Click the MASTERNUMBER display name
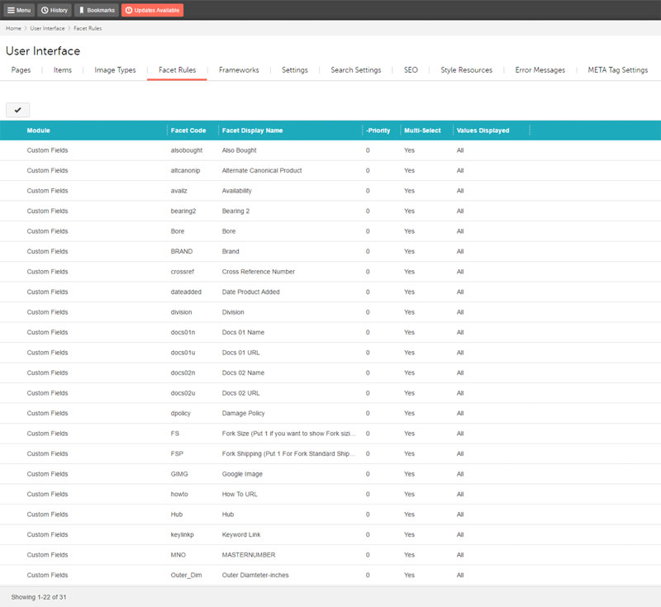Screen dimensions: 661x607 click(249, 555)
